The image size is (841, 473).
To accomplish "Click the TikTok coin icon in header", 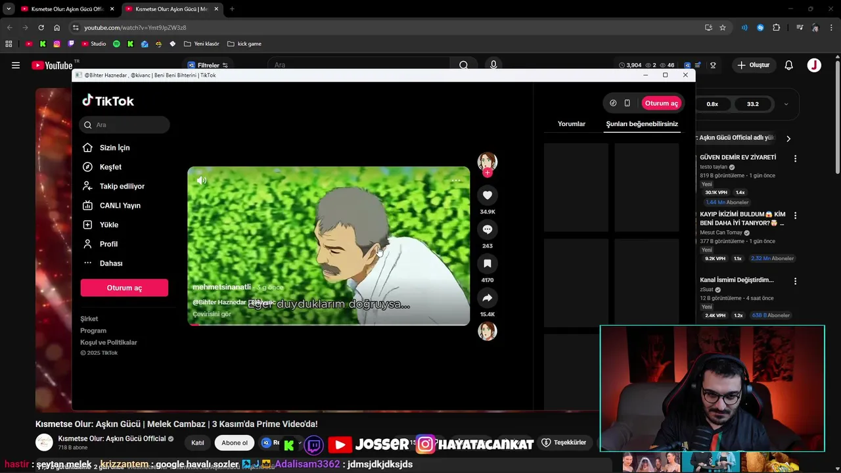I will coord(613,103).
